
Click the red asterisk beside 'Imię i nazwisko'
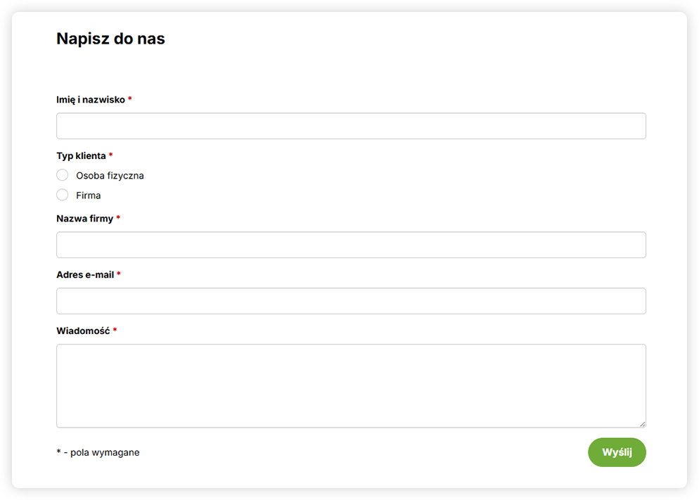click(130, 99)
